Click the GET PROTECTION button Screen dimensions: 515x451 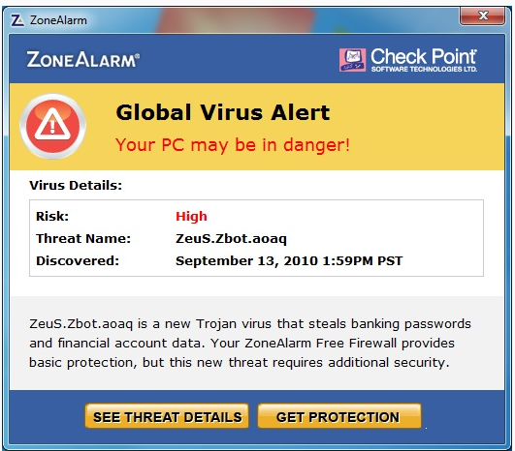tap(338, 416)
